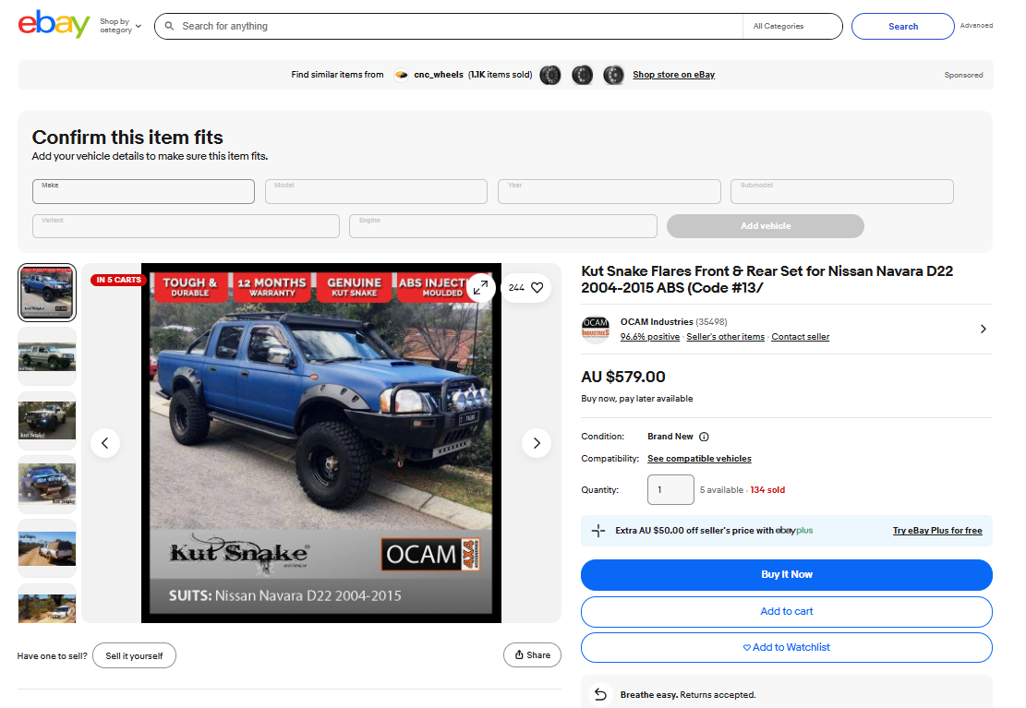Open the cnc_wheels store avatar
1026x708 pixels.
tap(401, 75)
